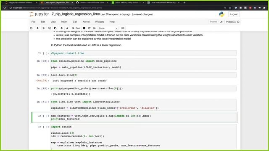The image size is (269, 151).
Task: Switch to Local Interpretable Model tab
Action: click(163, 3)
